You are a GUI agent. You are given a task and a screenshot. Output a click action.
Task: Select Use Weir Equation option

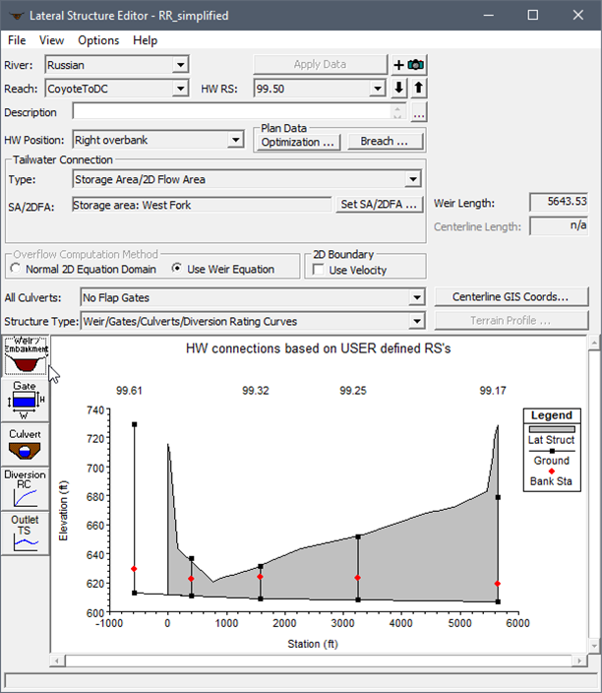[177, 269]
